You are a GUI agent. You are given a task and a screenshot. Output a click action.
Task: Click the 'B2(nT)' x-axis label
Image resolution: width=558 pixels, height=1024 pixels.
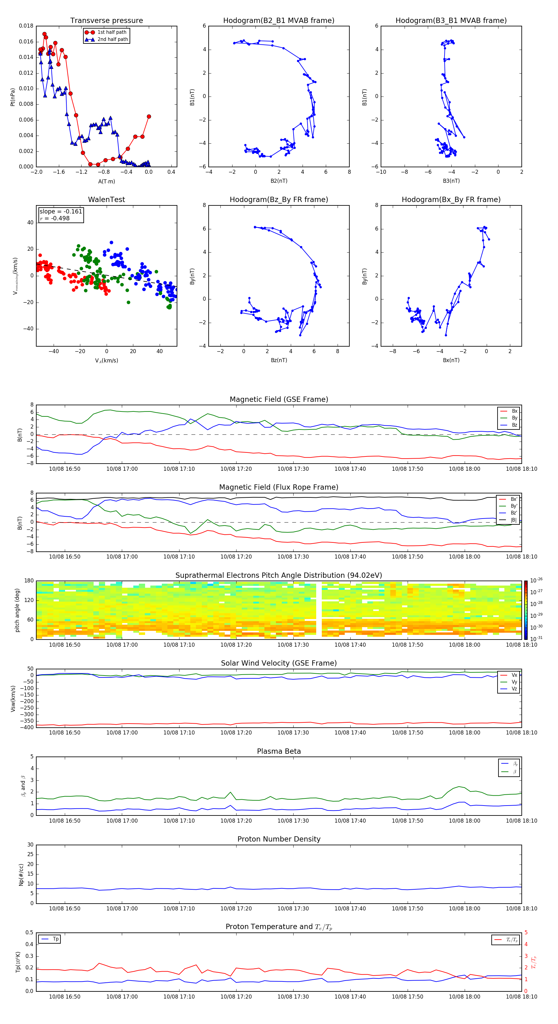tap(279, 181)
